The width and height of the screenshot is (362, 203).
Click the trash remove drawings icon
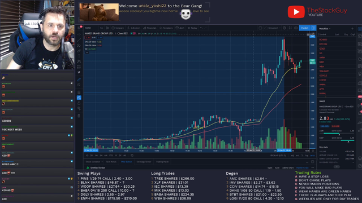pyautogui.click(x=79, y=116)
